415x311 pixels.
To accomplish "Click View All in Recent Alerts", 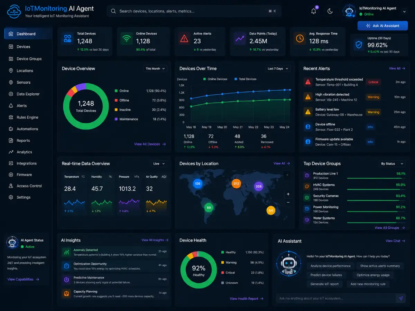I will [x=397, y=68].
